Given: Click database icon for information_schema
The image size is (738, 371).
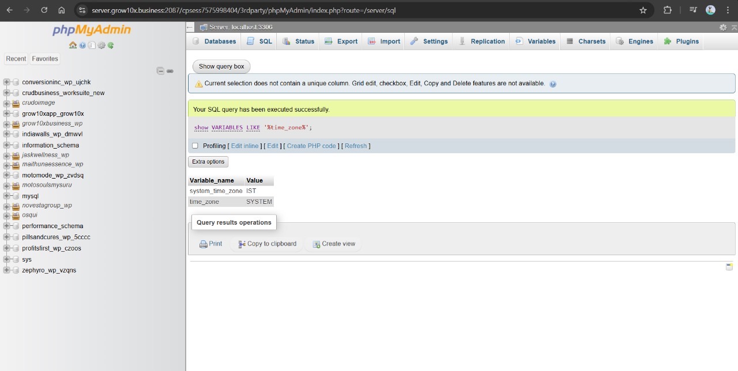Looking at the screenshot, I should coord(16,145).
